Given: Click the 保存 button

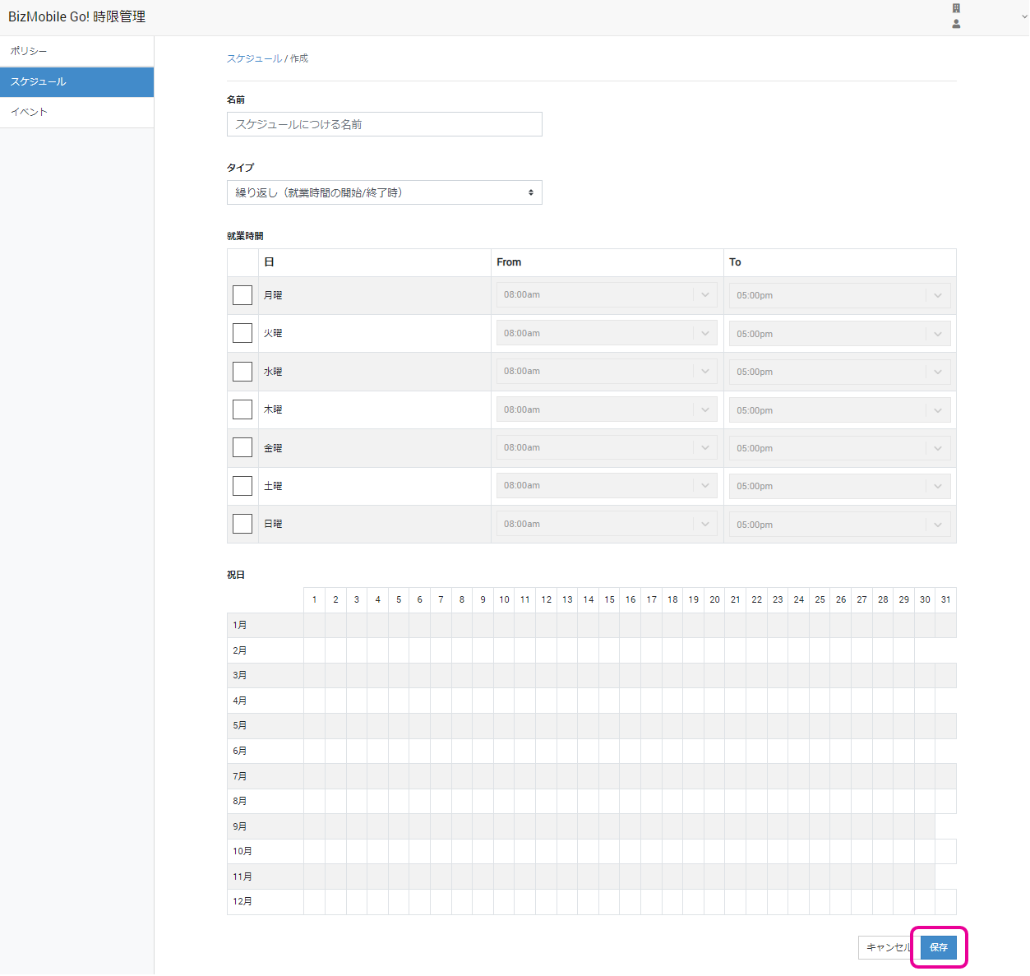Looking at the screenshot, I should (x=939, y=947).
